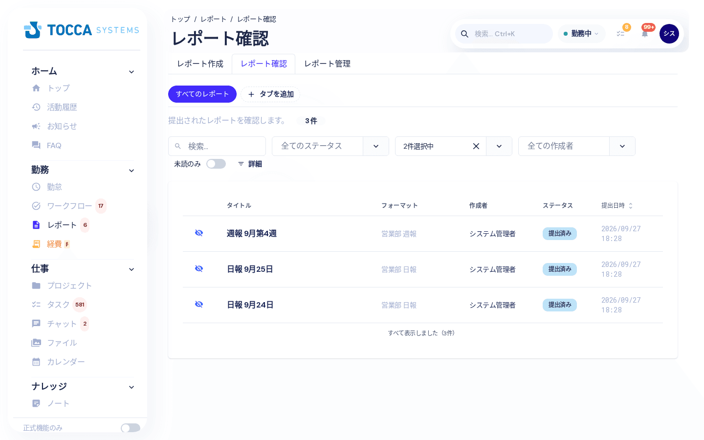Toggle the 未読のみ switch
Viewport: 704px width, 440px height.
pos(216,164)
